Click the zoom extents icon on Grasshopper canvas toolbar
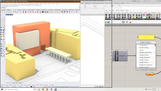 tap(123, 22)
